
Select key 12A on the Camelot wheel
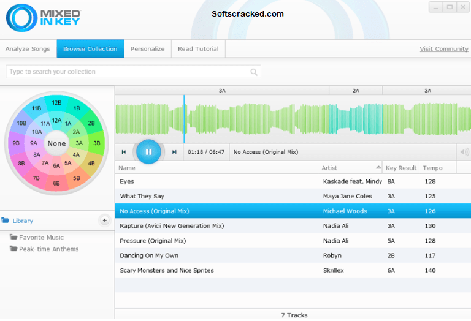pyautogui.click(x=56, y=120)
